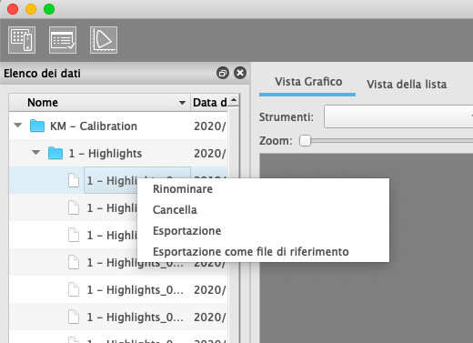Switch to the Vista della lista tab
This screenshot has width=473, height=343.
click(407, 84)
